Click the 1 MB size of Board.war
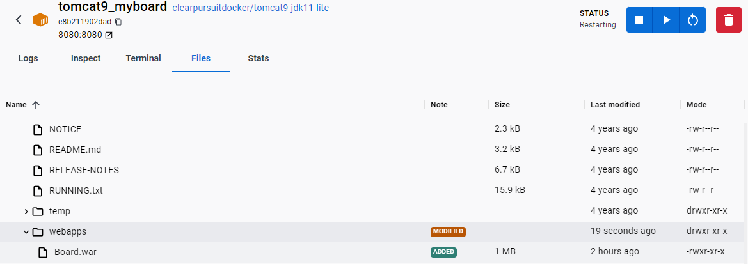The height and width of the screenshot is (264, 748). coord(505,252)
